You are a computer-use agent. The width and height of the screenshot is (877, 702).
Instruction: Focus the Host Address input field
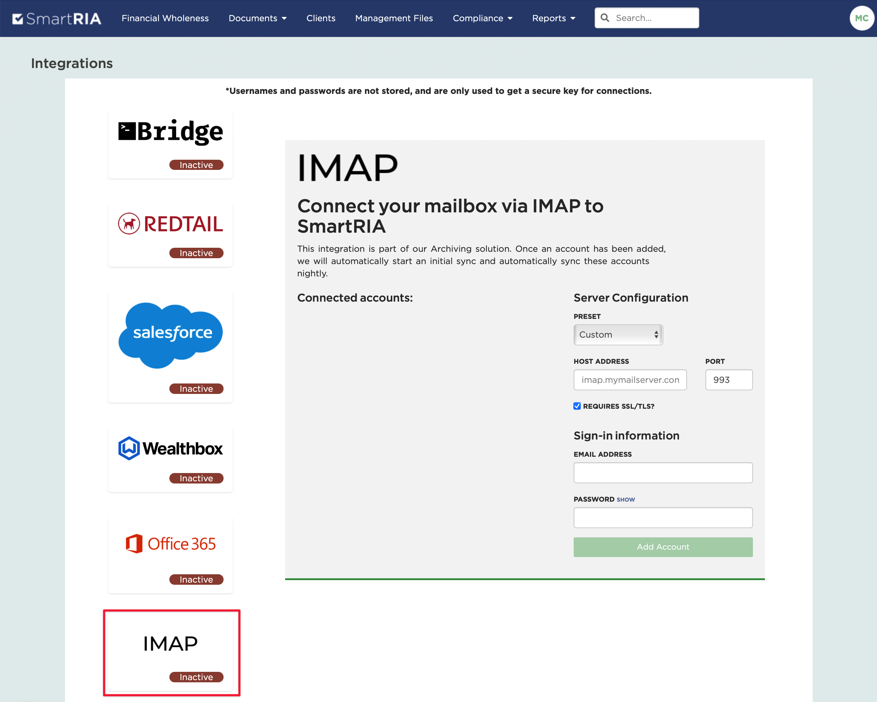(x=630, y=380)
